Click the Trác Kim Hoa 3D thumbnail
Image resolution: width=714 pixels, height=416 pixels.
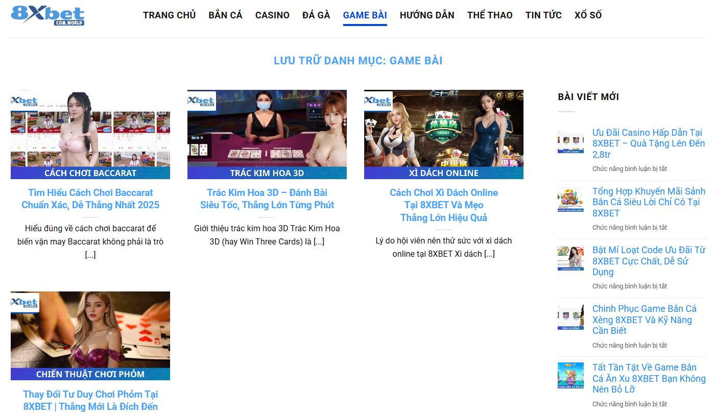click(x=267, y=134)
